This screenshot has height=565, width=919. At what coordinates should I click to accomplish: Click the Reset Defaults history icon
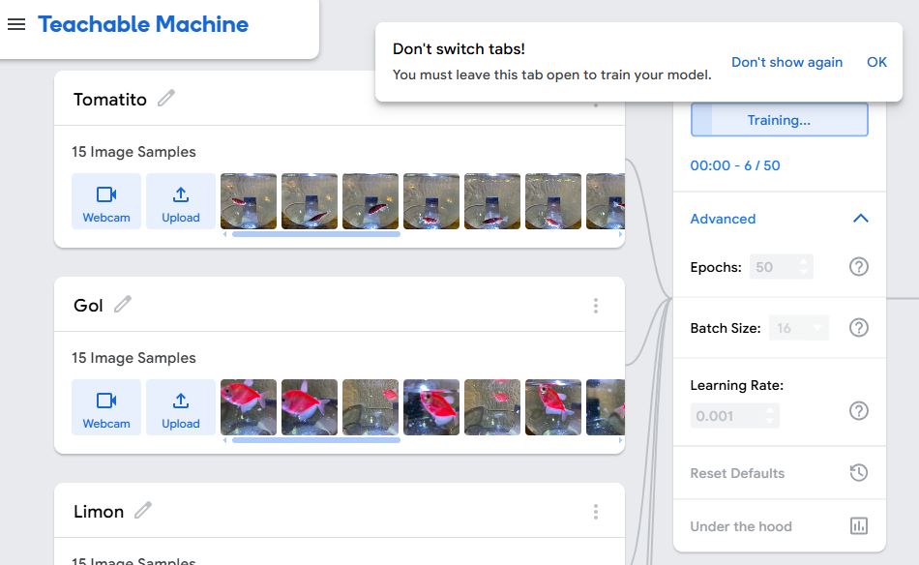[x=859, y=472]
